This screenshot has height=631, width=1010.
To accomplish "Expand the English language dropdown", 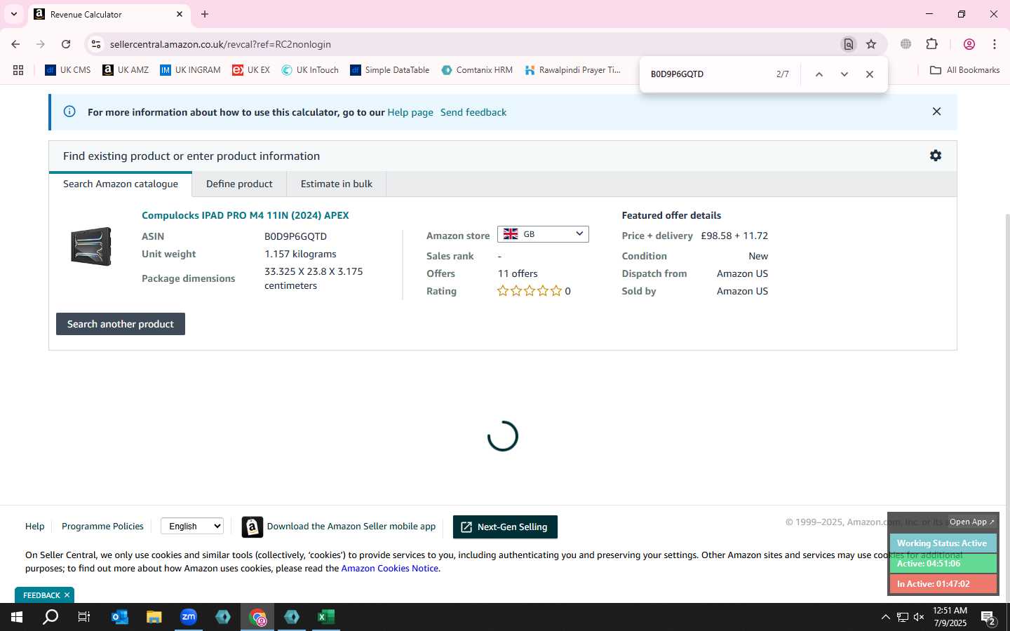I will pos(192,527).
